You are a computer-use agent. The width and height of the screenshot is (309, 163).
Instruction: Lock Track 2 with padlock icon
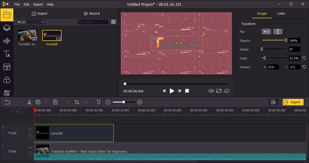coord(30,136)
